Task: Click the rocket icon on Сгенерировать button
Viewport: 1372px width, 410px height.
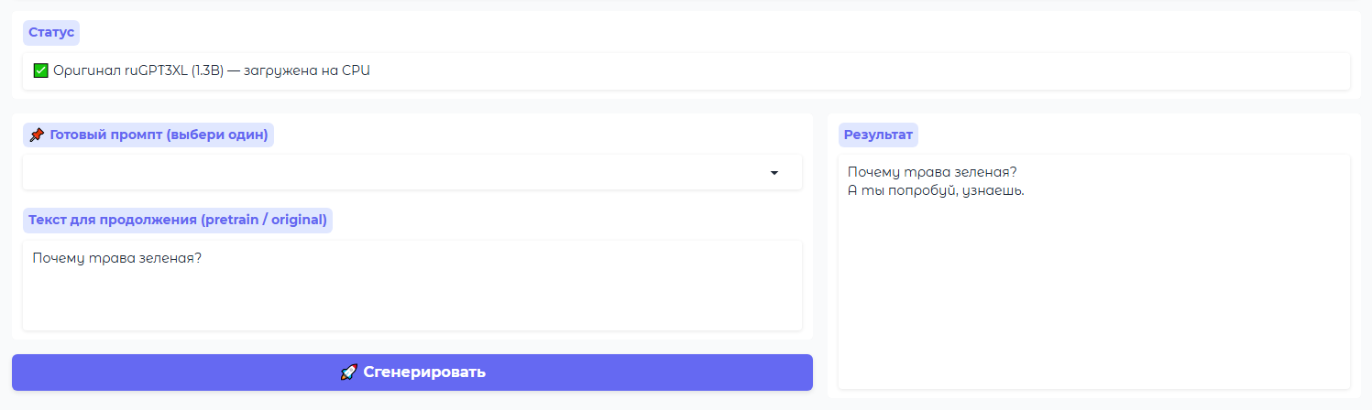Action: (x=348, y=372)
